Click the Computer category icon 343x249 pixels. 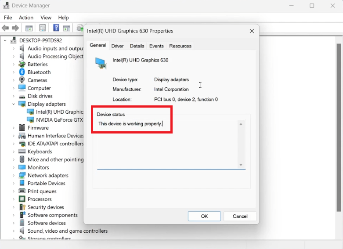pos(22,88)
